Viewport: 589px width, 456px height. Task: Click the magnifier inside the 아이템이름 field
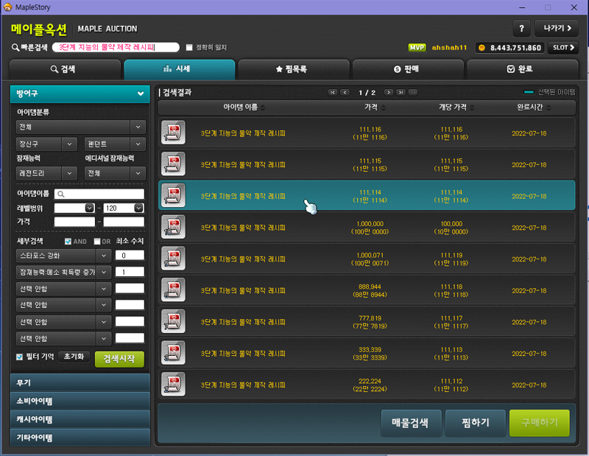61,194
